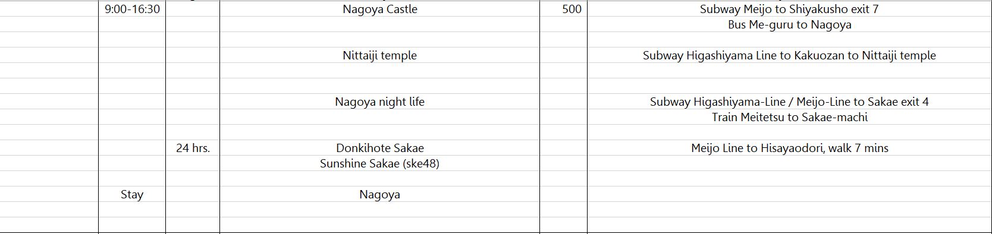Click the Donkihote Sakae cell
Screen dimensions: 992x234
[x=379, y=148]
